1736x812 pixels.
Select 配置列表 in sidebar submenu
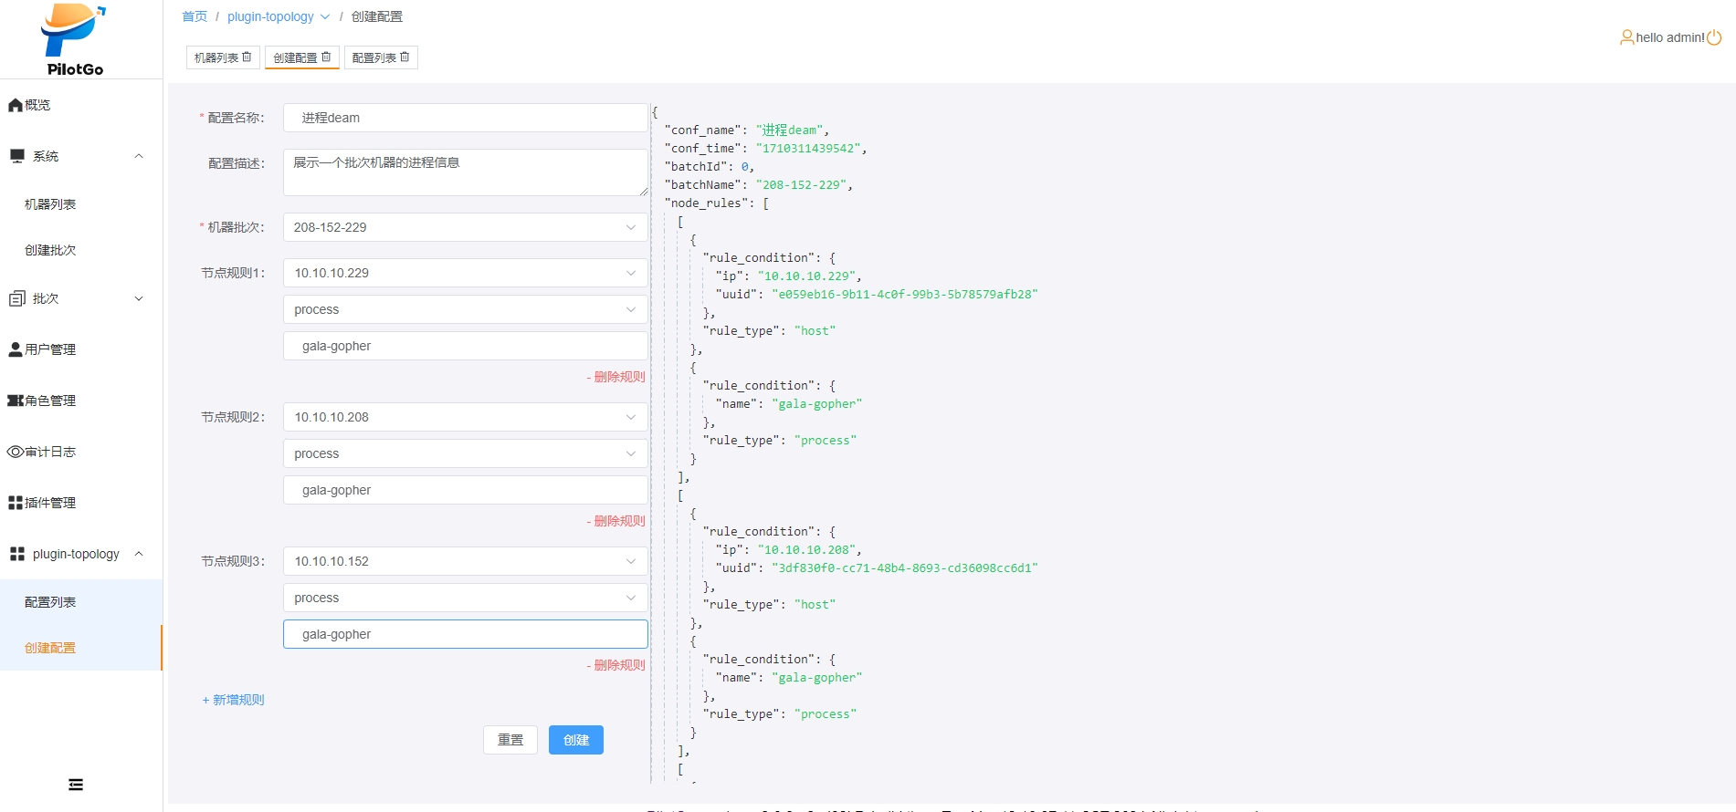[50, 602]
